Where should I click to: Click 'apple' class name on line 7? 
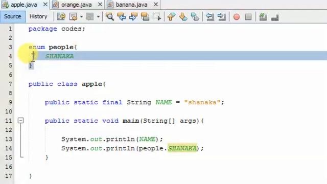click(92, 84)
